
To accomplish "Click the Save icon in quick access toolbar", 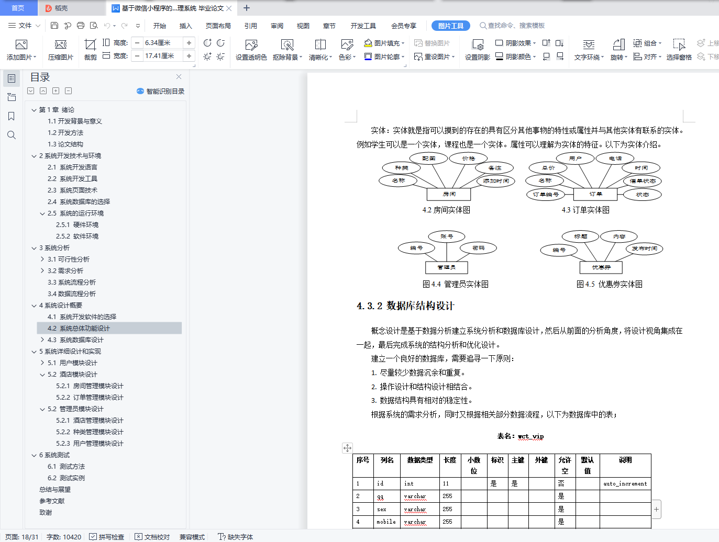I will 54,25.
